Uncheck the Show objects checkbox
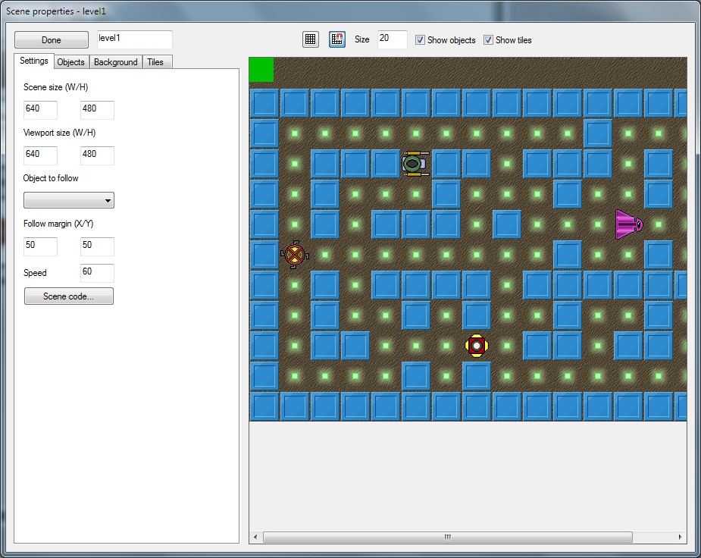 tap(420, 40)
